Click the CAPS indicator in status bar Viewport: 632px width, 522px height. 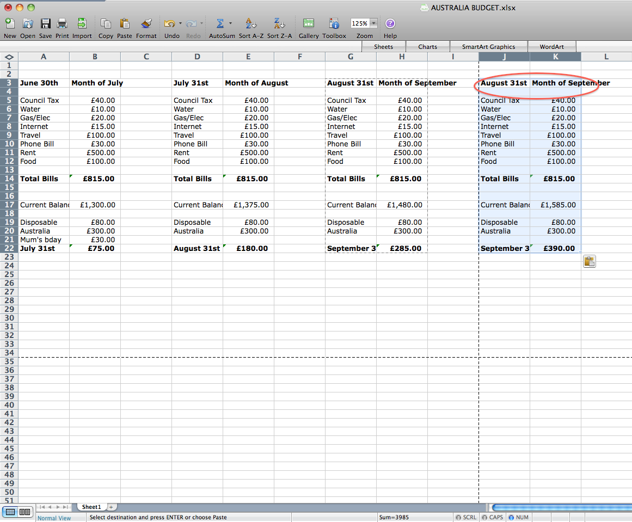pyautogui.click(x=493, y=517)
